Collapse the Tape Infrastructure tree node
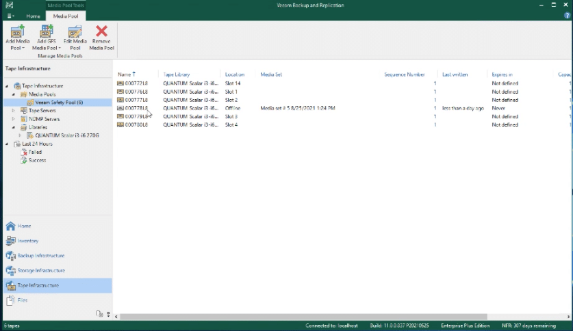Image resolution: width=573 pixels, height=331 pixels. click(x=7, y=85)
